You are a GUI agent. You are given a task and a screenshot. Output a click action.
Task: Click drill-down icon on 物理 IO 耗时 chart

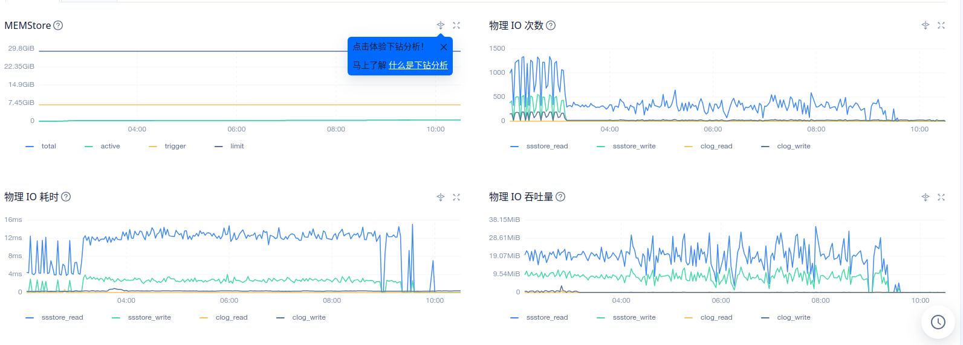441,197
